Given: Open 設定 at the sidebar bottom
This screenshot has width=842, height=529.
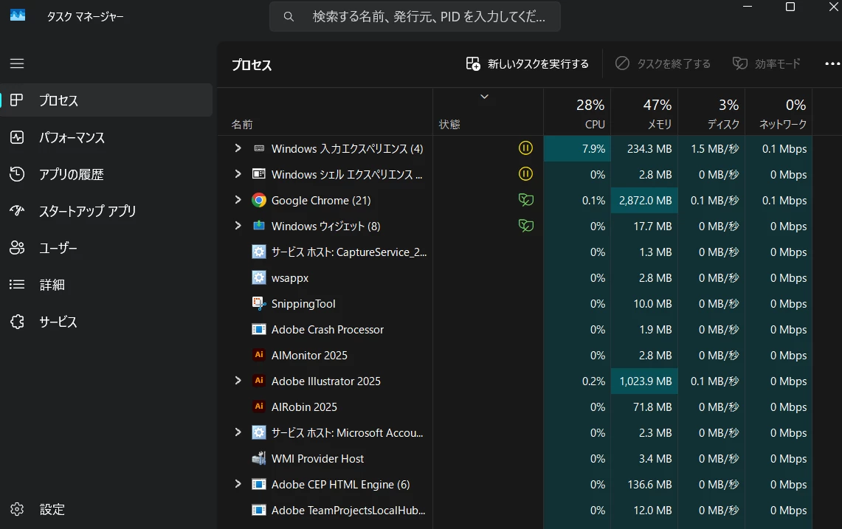Looking at the screenshot, I should click(x=107, y=509).
